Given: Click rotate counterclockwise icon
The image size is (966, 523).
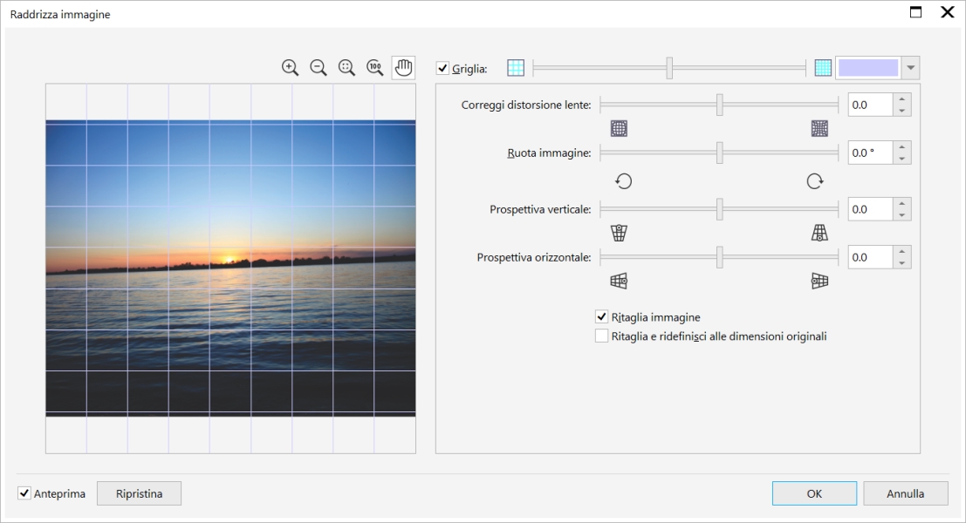Looking at the screenshot, I should (x=623, y=181).
